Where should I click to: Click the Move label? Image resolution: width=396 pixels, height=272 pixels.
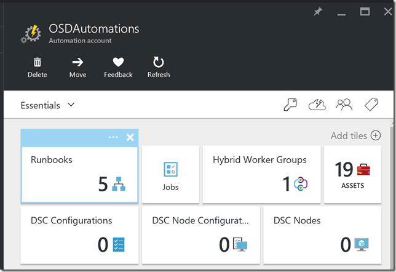click(x=77, y=74)
